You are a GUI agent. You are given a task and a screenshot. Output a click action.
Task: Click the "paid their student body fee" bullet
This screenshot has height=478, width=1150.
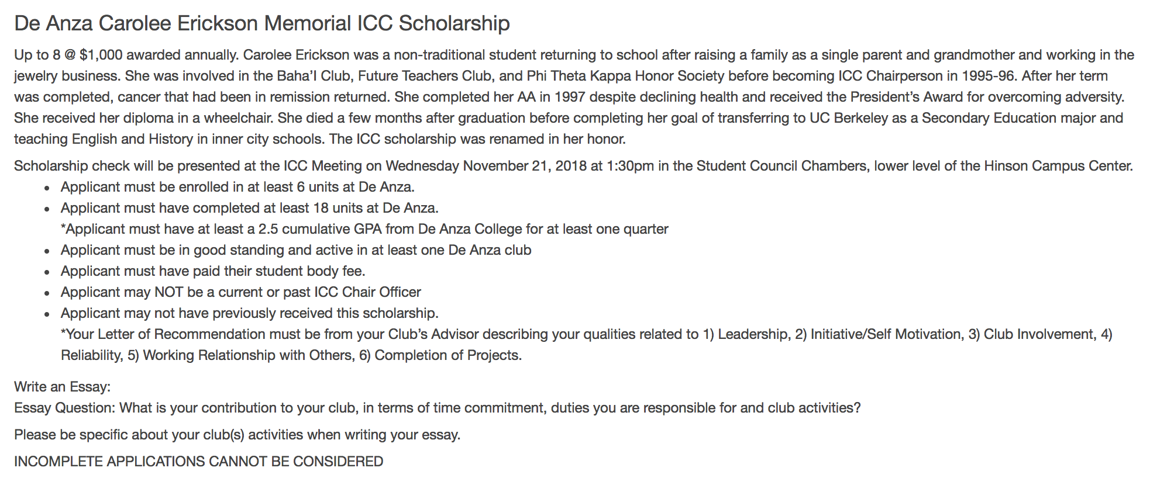tap(213, 271)
